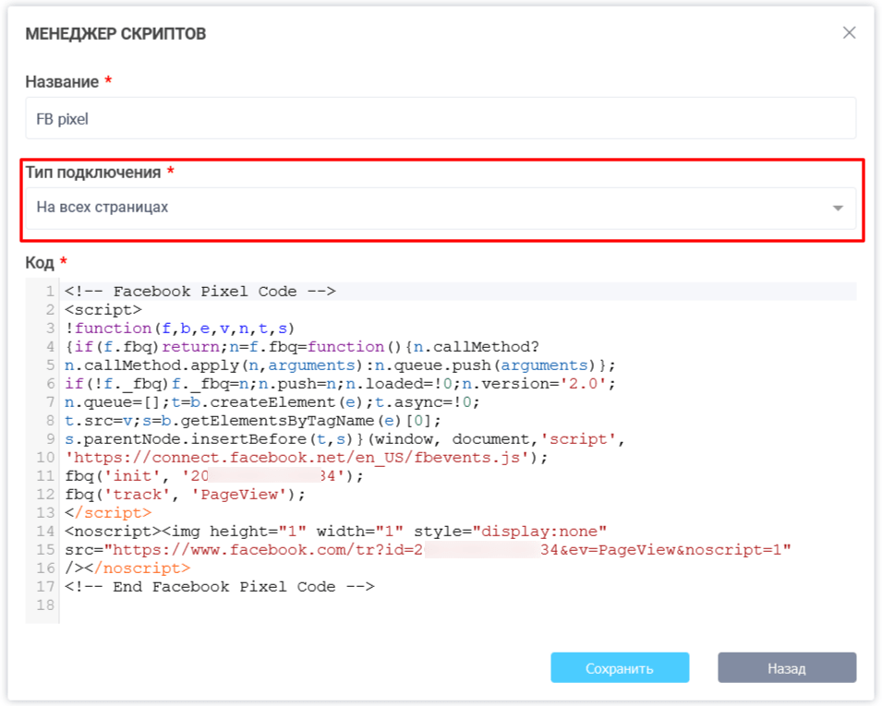882x706 pixels.
Task: Place cursor on Facebook Pixel Code comment line
Action: [x=199, y=292]
